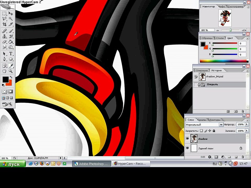251x188 pixels.
Task: Switch to the Гистограмма tab
Action: pos(236,7)
